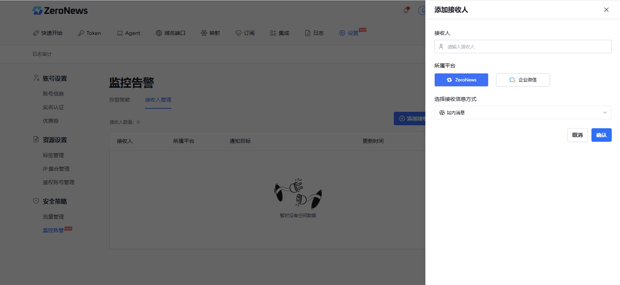This screenshot has width=620, height=285.
Task: Click the globe icon for 域名端口
Action: click(x=159, y=33)
